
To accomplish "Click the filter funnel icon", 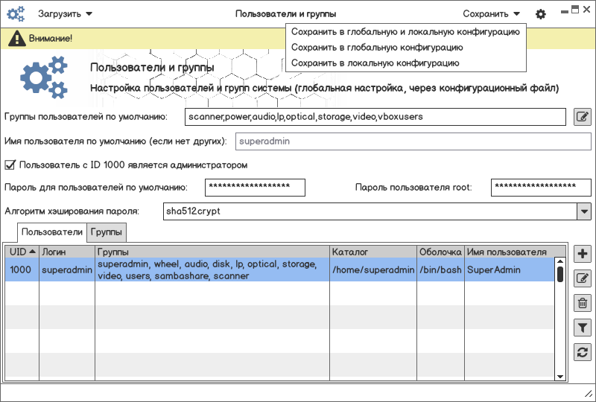I will coord(583,328).
